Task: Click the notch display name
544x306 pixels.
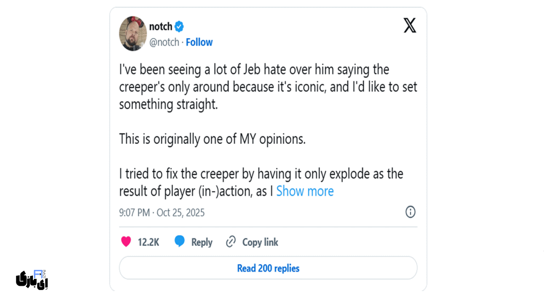Action: pos(160,27)
